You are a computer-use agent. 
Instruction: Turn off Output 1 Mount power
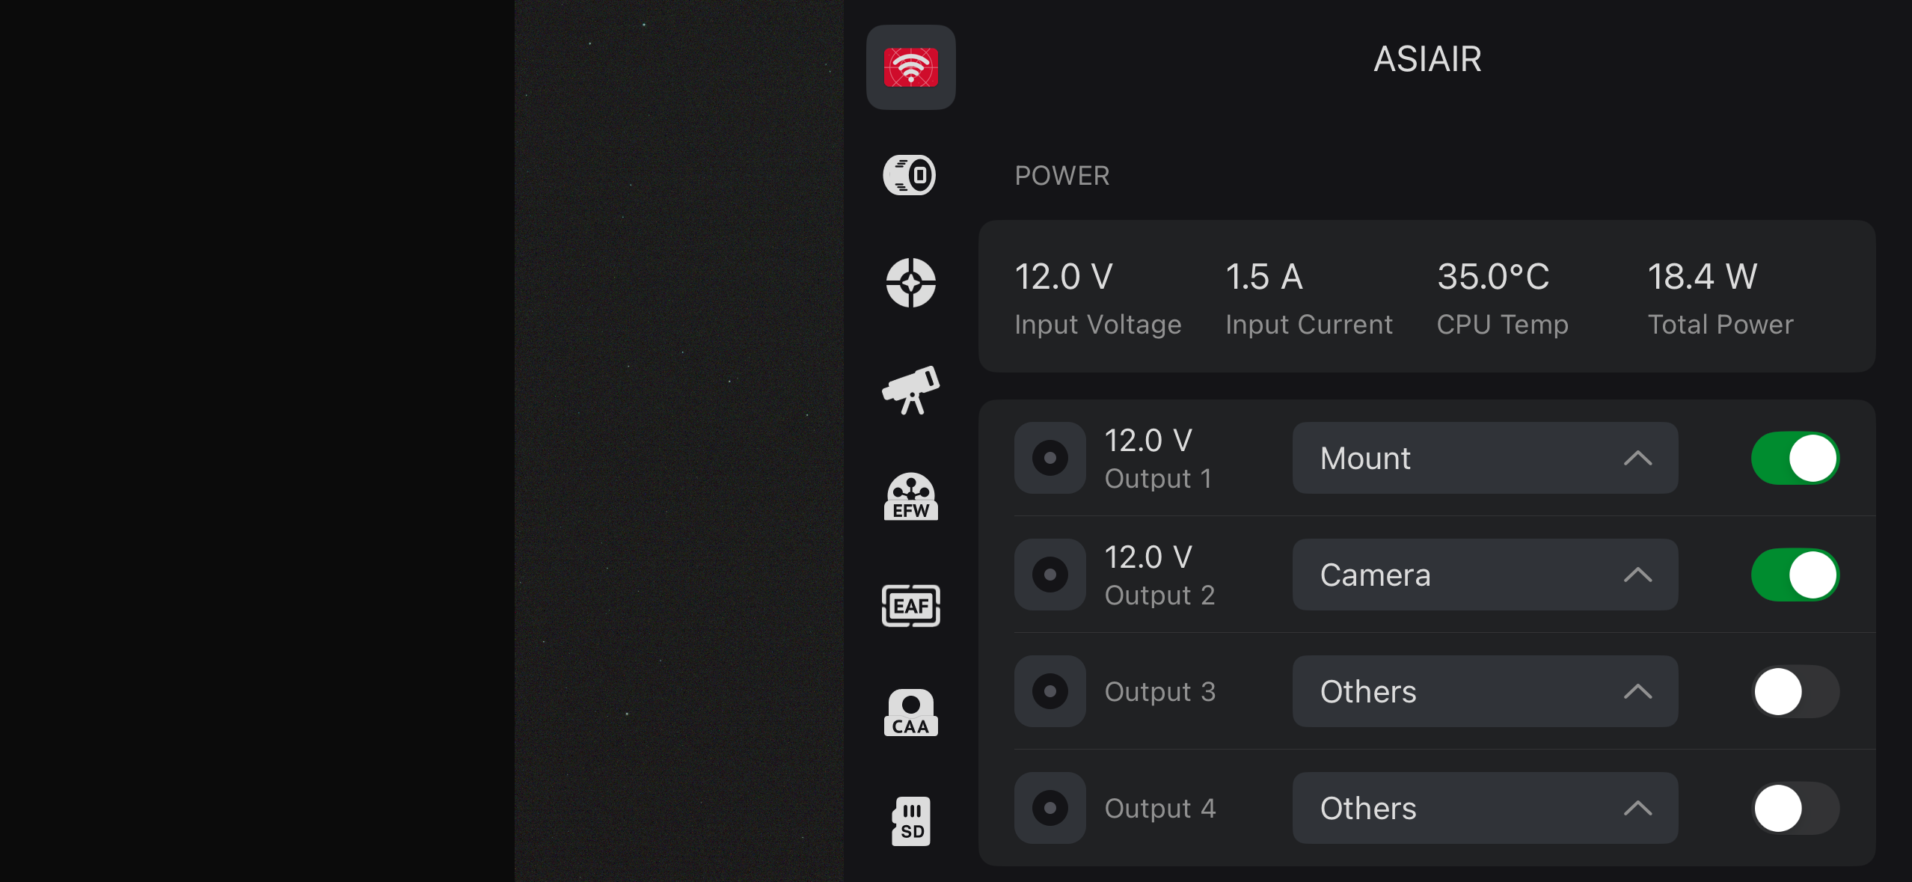click(x=1795, y=458)
